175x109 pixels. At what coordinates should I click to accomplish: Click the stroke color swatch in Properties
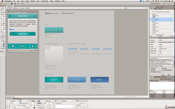click(x=39, y=101)
